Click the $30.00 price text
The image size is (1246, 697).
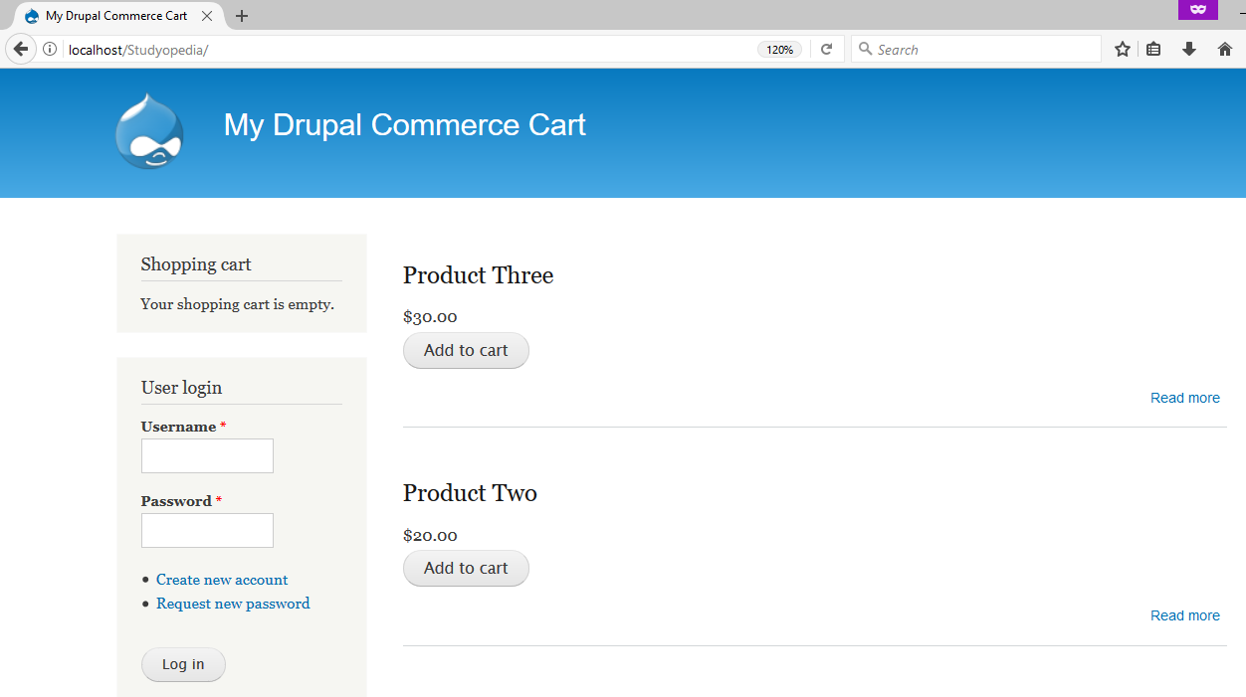click(430, 317)
